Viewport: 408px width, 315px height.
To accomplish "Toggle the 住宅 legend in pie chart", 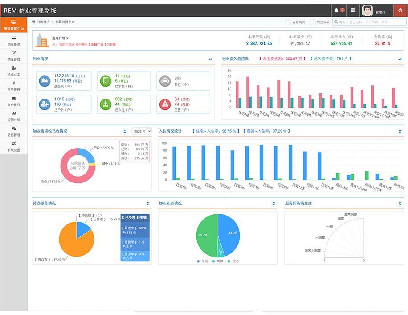I will click(x=233, y=261).
